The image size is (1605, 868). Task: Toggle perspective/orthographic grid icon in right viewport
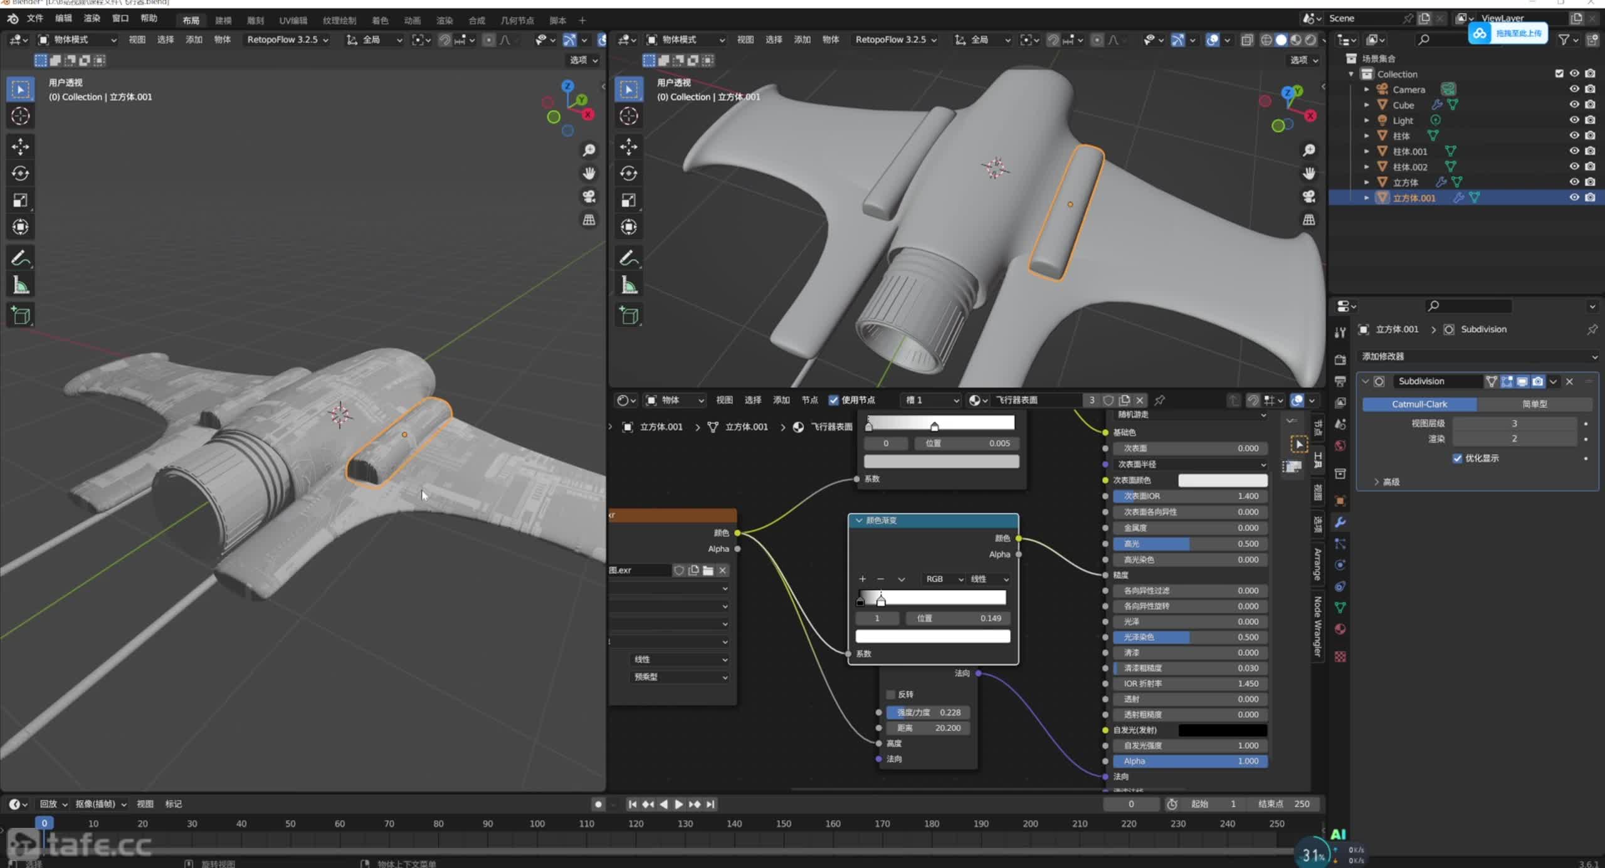click(x=1308, y=220)
